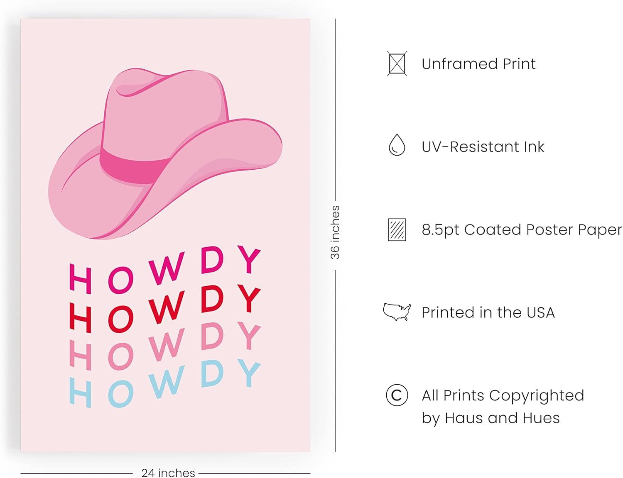The image size is (623, 478).
Task: Click 'All Prints Copyrighted by Haus and Hues'
Action: 503,407
